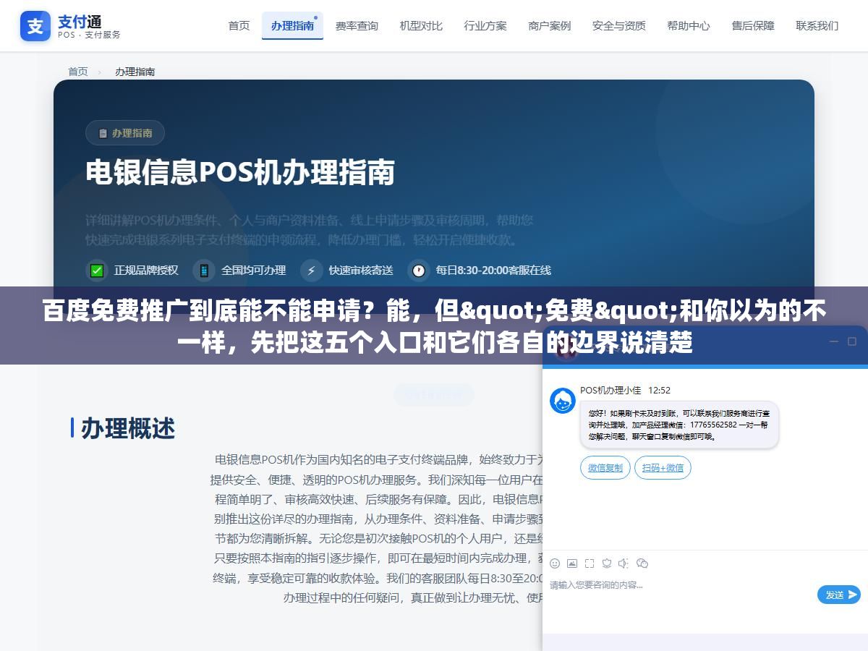Maximize the chat widget window
This screenshot has height=651, width=868.
(852, 341)
